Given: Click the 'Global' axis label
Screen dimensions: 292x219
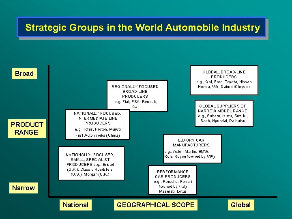Looking at the screenshot, I should [241, 205].
